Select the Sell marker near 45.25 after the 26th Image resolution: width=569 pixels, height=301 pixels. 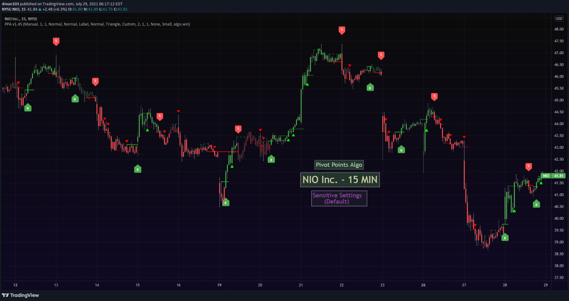434,97
